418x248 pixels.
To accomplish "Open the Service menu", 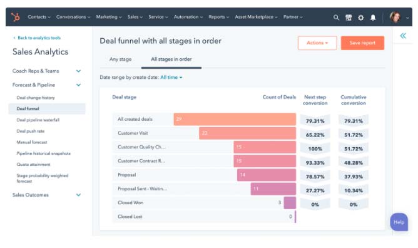I will point(158,17).
